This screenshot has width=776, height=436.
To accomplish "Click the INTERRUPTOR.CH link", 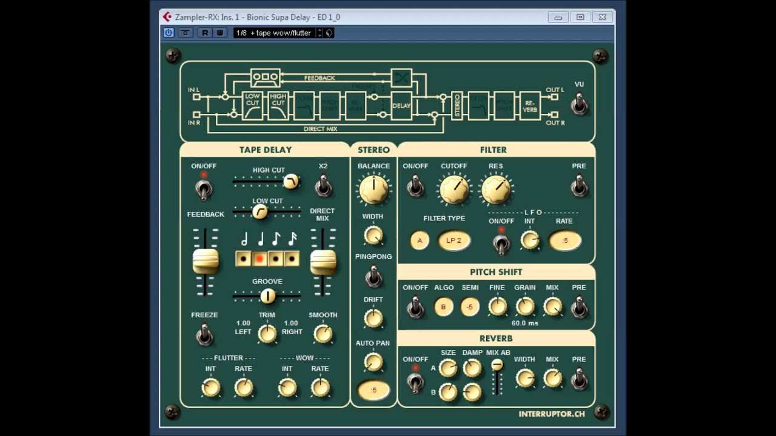I will click(x=552, y=414).
